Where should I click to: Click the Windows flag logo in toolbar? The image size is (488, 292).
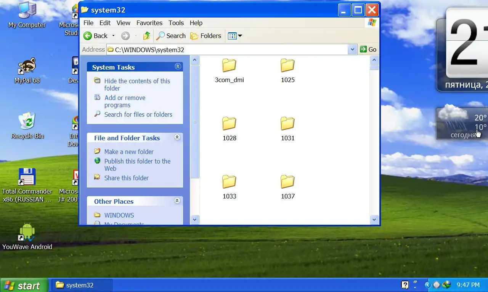(372, 23)
